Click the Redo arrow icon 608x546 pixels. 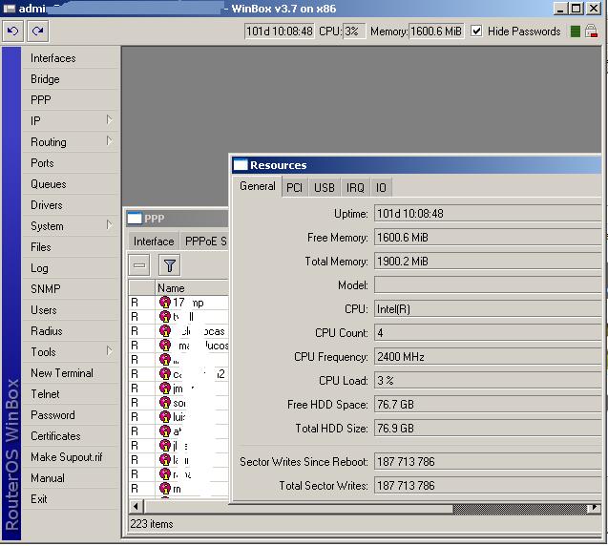click(x=37, y=31)
